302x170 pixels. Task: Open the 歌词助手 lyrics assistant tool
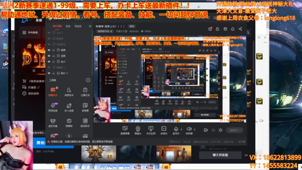85,122
